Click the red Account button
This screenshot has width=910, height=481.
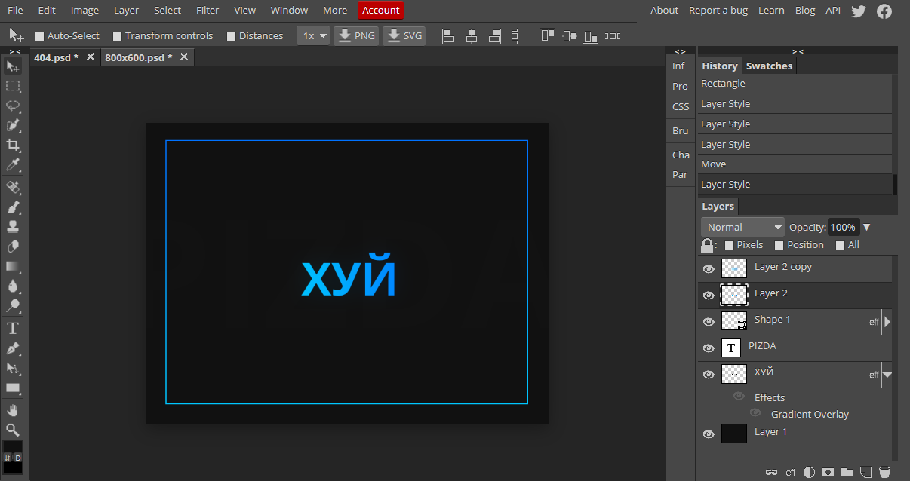(380, 10)
